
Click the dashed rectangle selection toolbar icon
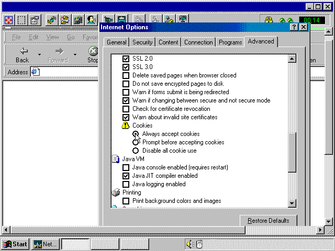[x=21, y=20]
